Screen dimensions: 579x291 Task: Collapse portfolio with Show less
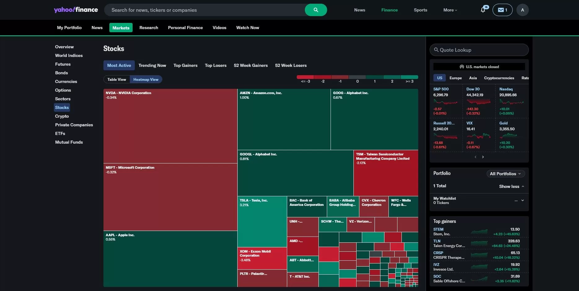point(511,186)
